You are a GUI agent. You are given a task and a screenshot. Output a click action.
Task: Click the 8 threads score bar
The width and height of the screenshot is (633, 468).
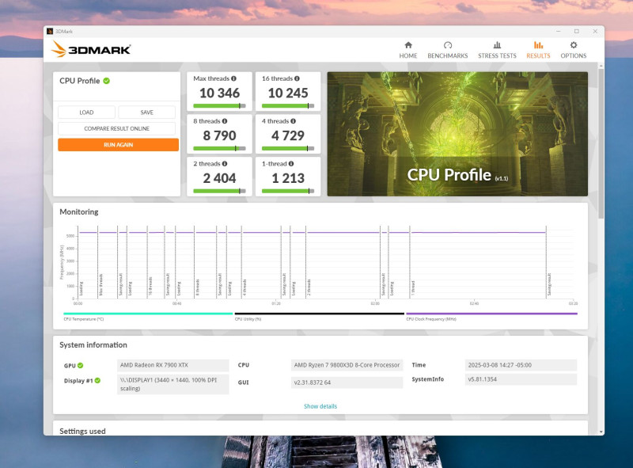tap(219, 148)
